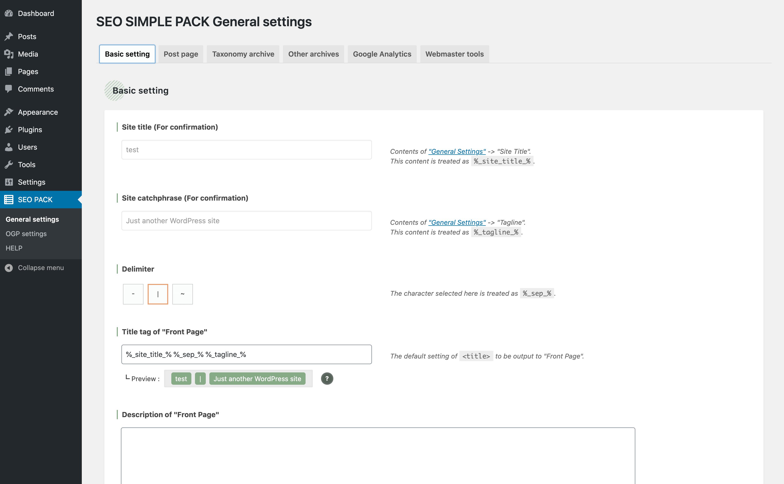Open the Dashboard menu item
784x484 pixels.
[41, 13]
